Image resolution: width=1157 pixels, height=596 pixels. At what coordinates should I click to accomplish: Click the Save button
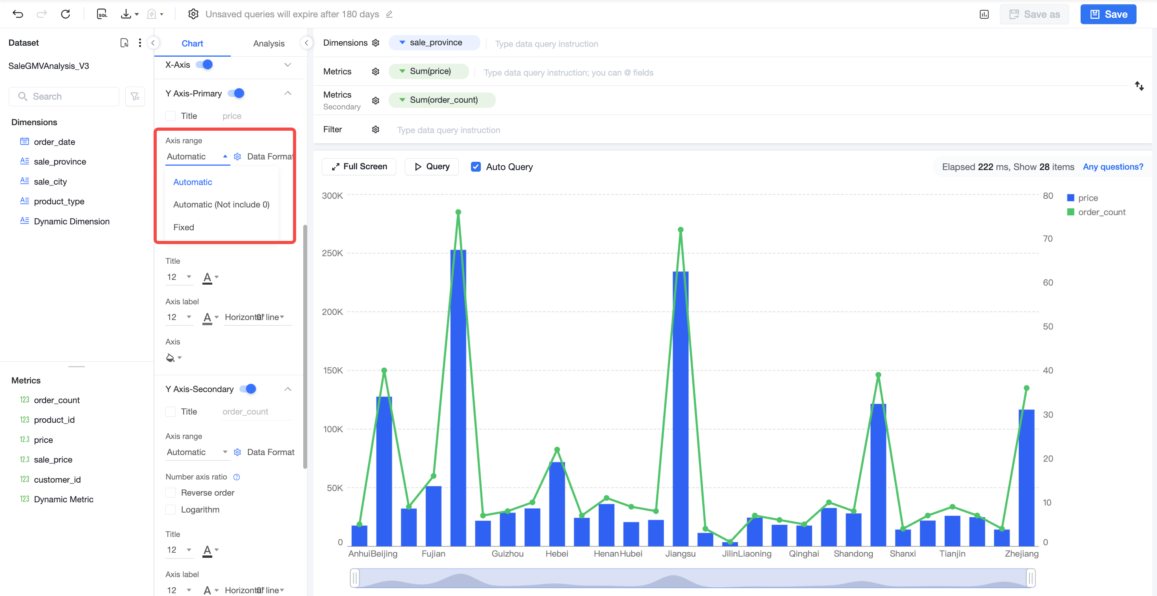(1108, 15)
